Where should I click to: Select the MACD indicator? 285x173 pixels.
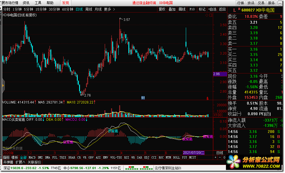(x=32, y=157)
